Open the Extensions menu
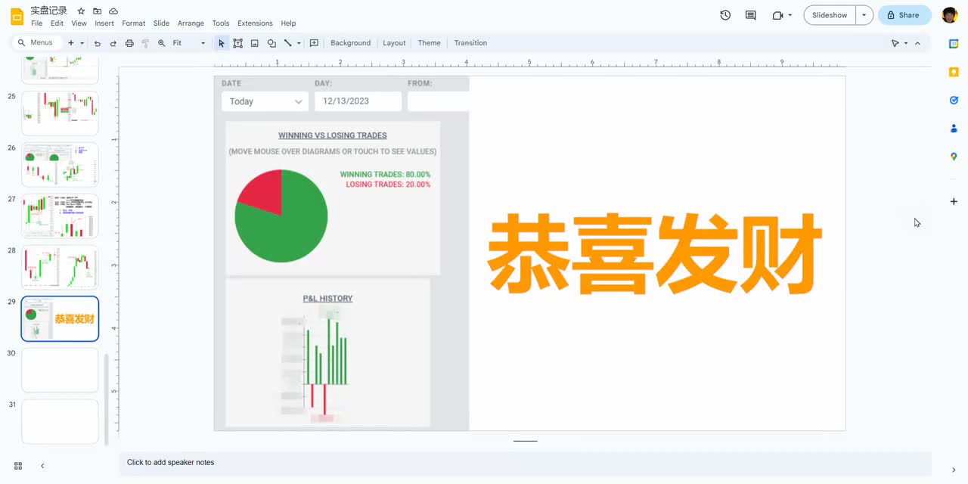The image size is (968, 484). pos(255,23)
